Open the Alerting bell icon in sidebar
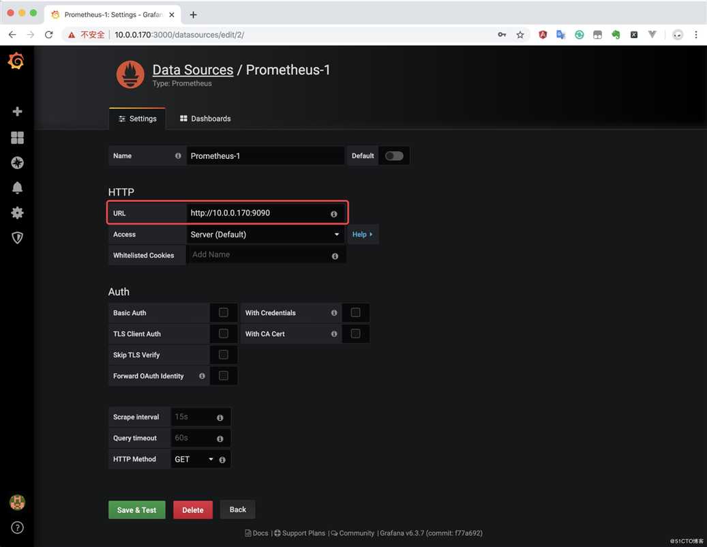 [17, 188]
